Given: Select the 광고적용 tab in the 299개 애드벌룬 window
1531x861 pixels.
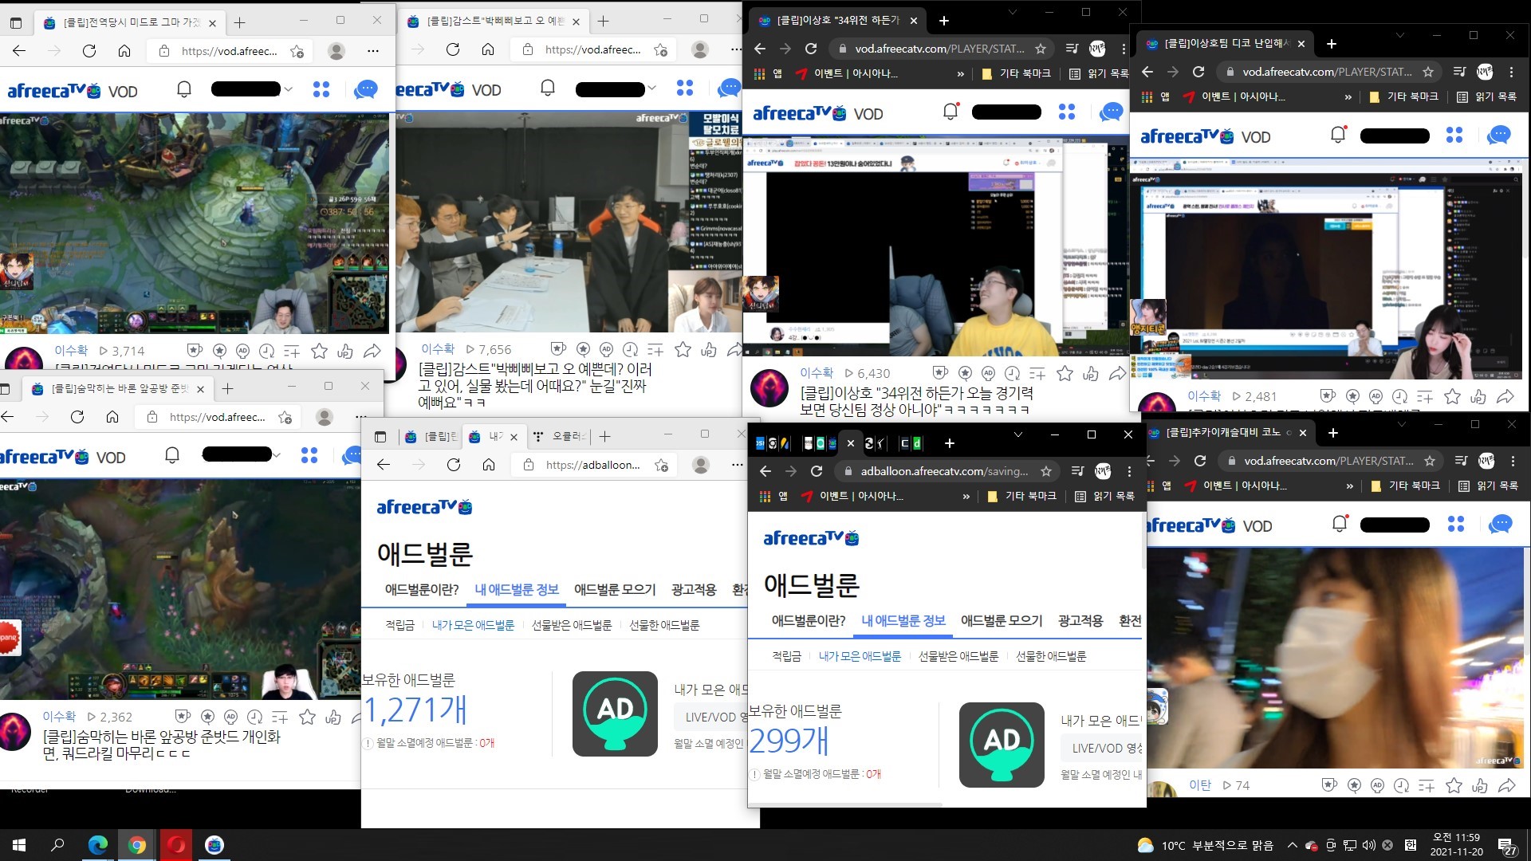Looking at the screenshot, I should coord(1080,620).
